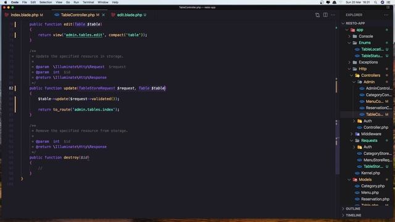The width and height of the screenshot is (395, 222).
Task: Collapse the Http folder chevron
Action: tap(349, 69)
